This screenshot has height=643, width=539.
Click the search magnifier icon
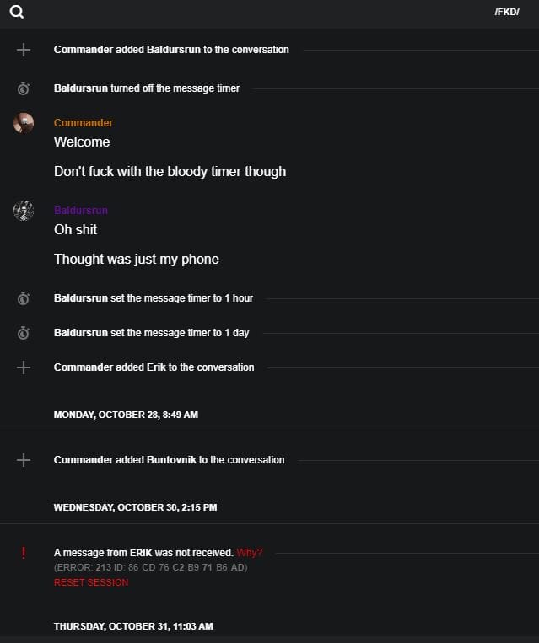click(x=17, y=13)
